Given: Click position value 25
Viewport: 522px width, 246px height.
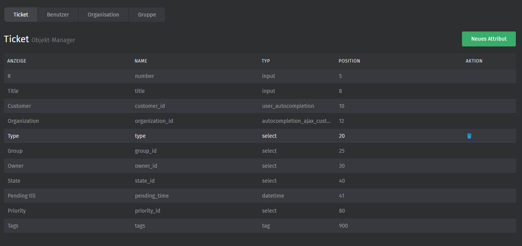Looking at the screenshot, I should tap(342, 151).
